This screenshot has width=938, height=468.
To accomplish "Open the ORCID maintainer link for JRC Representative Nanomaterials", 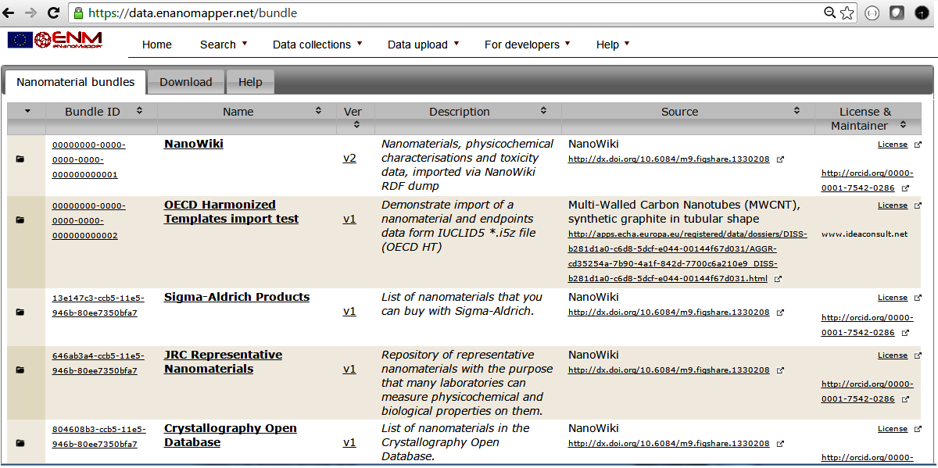I will coord(867,391).
